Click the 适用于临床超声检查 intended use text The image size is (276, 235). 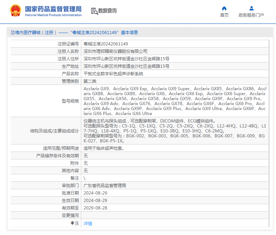tap(104, 148)
